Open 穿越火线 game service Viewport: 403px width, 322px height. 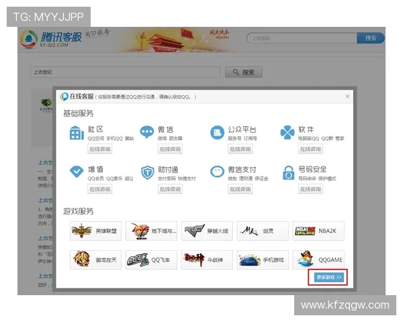[207, 231]
